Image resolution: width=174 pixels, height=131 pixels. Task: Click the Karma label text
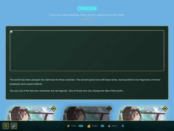click(x=114, y=126)
